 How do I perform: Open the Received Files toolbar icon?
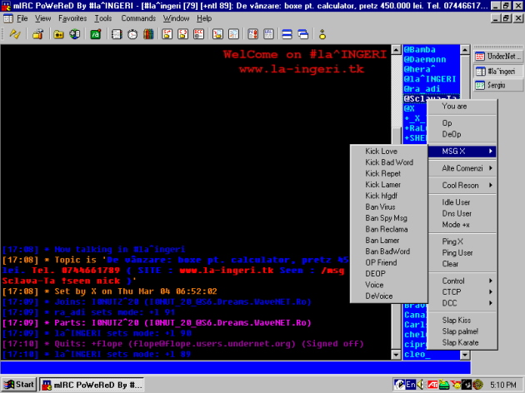point(218,34)
